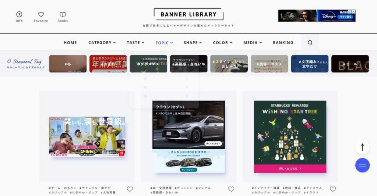This screenshot has width=377, height=196.
Task: Click the #インテリア・雑貨 tag link
Action: pyautogui.click(x=266, y=188)
